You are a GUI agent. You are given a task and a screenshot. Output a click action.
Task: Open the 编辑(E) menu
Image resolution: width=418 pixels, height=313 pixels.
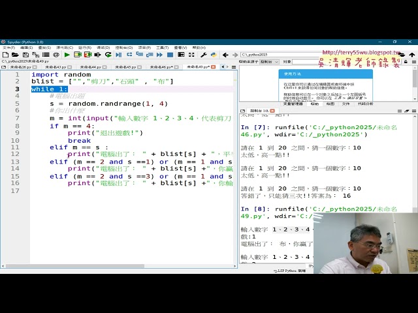[x=26, y=48]
